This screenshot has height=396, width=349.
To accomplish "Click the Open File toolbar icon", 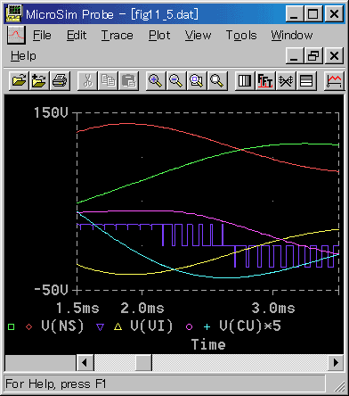I will 19,80.
